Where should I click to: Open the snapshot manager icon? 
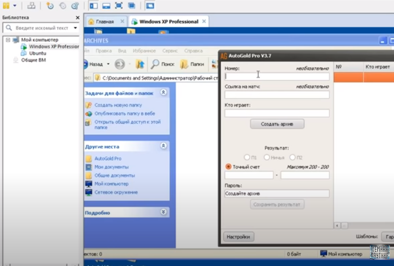[x=75, y=6]
